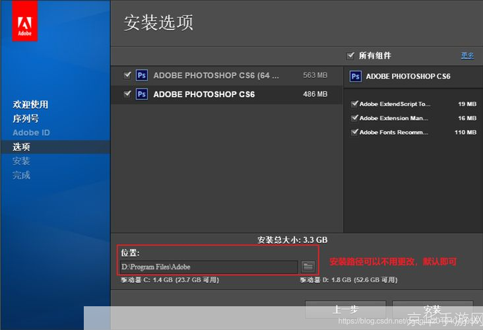Click drive D: 1.8 GB info text

point(348,280)
